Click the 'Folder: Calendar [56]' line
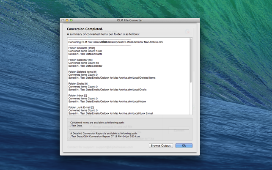The width and height of the screenshot is (272, 170). click(80, 60)
